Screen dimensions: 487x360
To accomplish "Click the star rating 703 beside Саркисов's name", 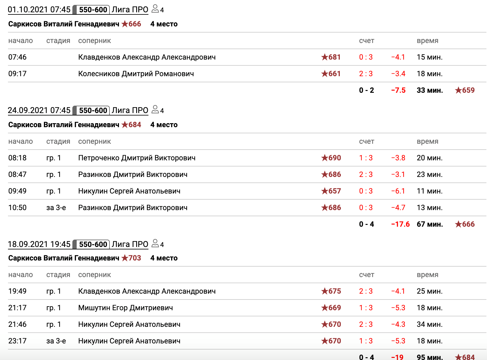I will tap(131, 258).
